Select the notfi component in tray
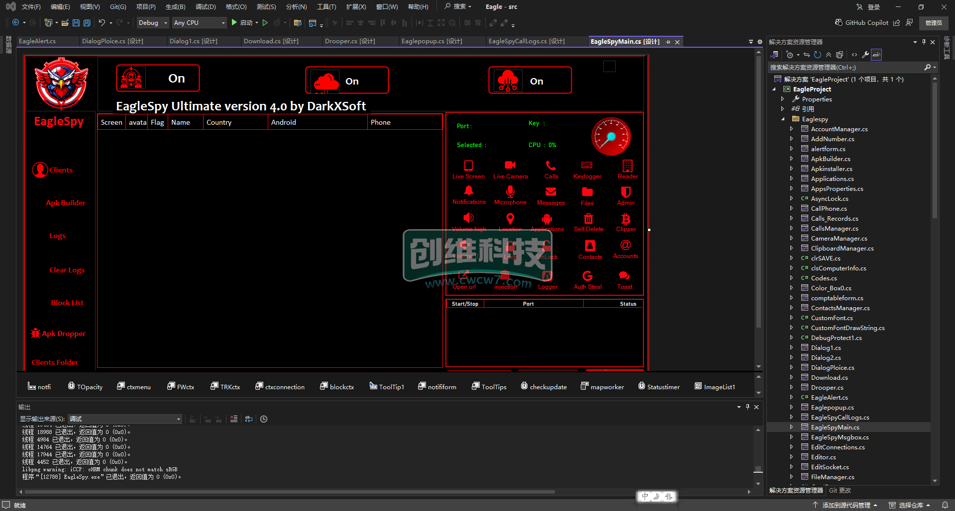This screenshot has width=955, height=511. [39, 387]
